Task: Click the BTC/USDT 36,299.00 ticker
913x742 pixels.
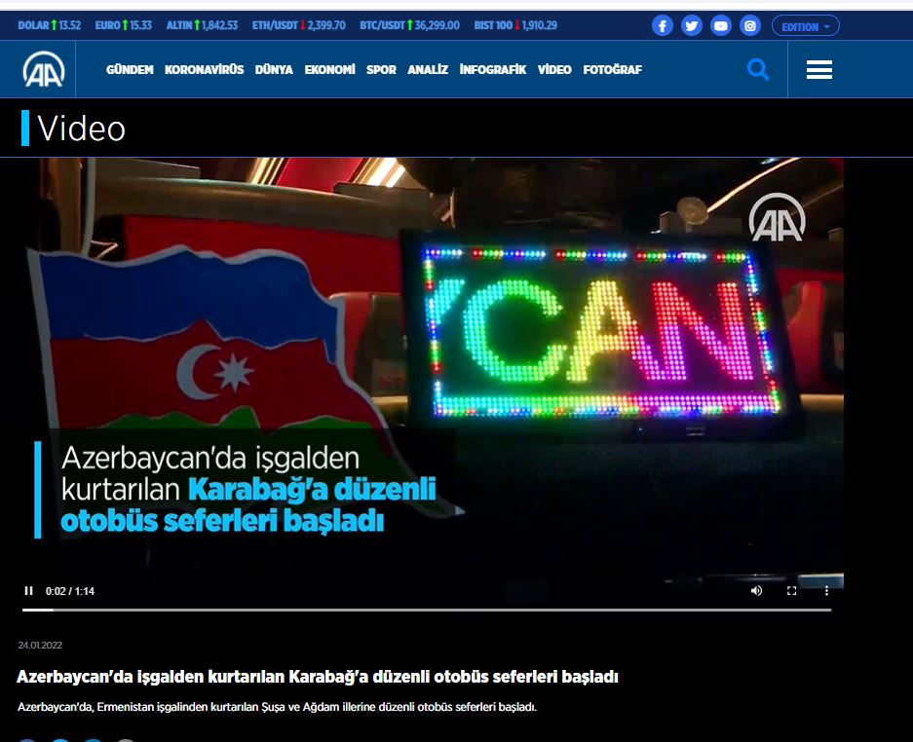Action: tap(409, 25)
